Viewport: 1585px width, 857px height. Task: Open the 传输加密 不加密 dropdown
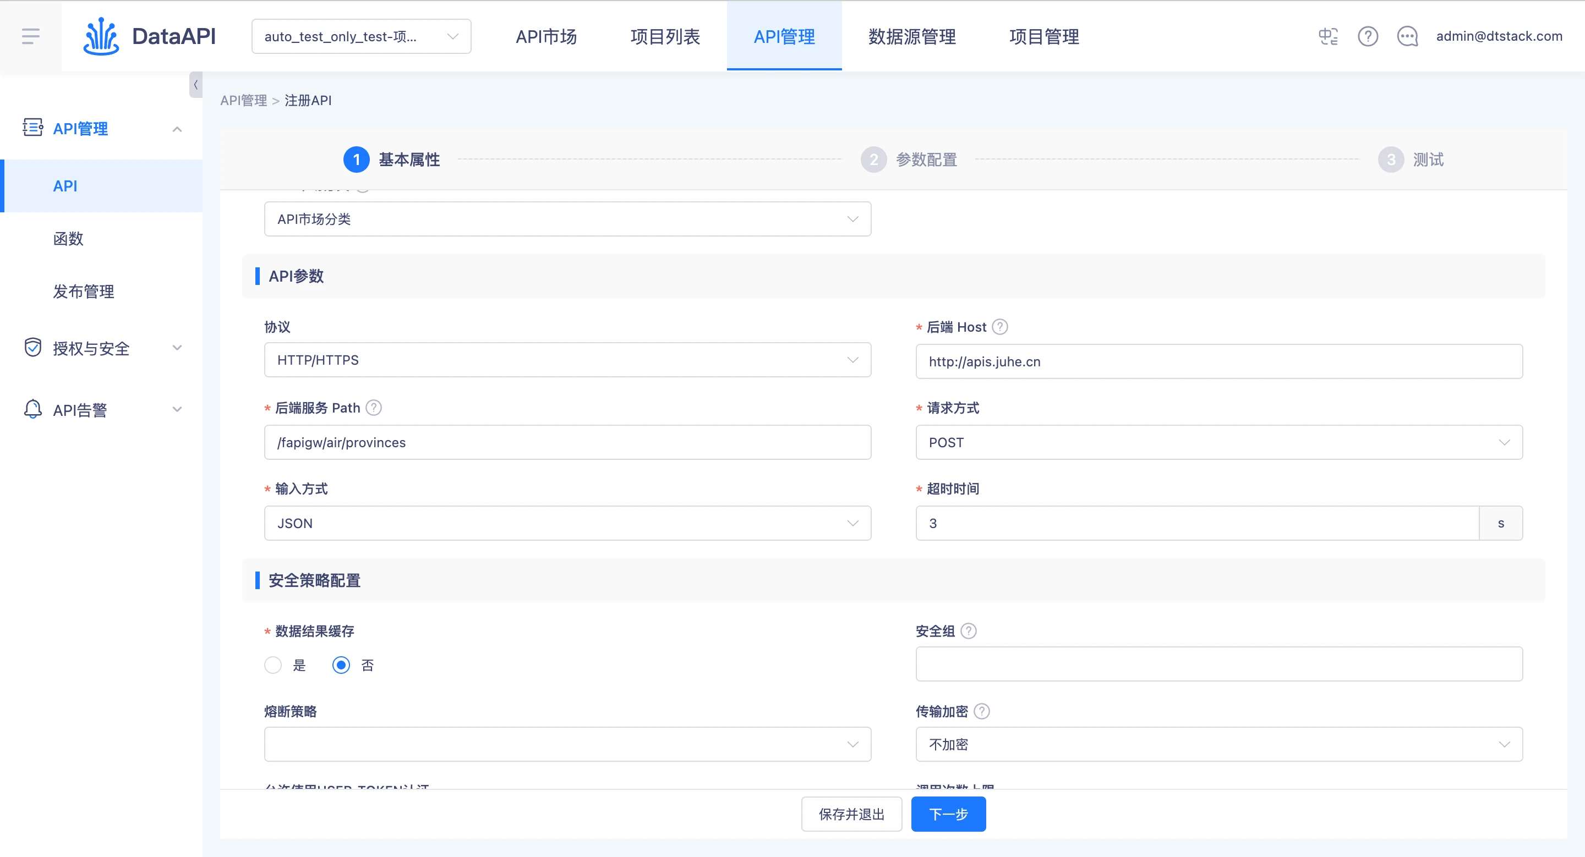pyautogui.click(x=1219, y=744)
